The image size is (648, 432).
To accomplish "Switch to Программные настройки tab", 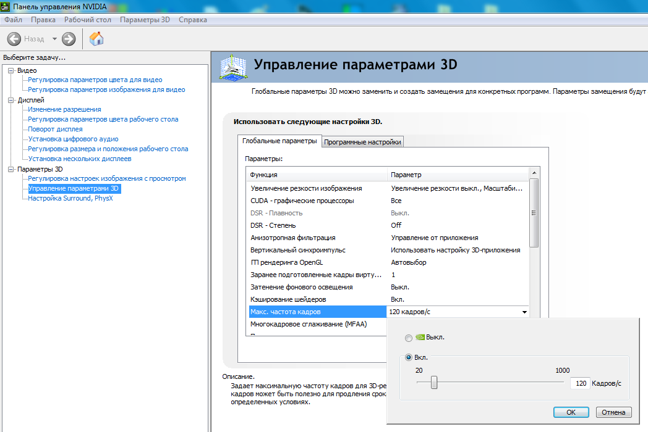I will pyautogui.click(x=362, y=142).
